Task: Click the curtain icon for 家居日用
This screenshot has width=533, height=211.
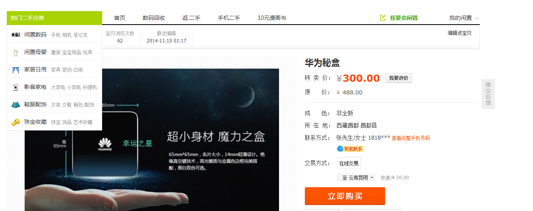Action: point(16,70)
